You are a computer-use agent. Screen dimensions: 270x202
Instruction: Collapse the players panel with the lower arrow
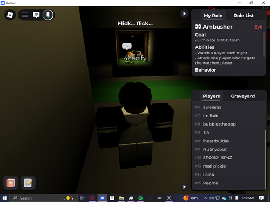(x=184, y=187)
